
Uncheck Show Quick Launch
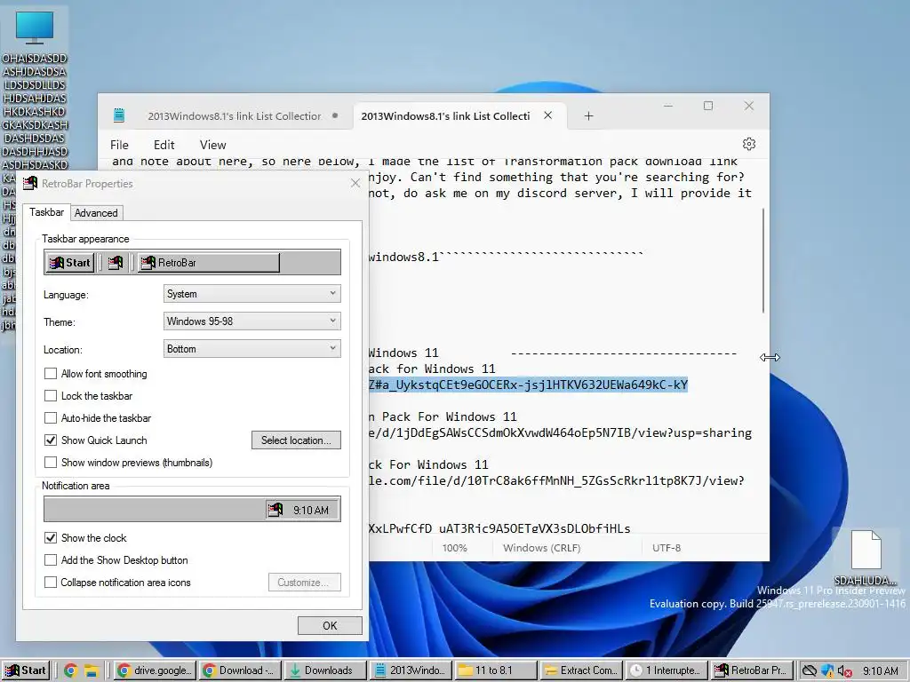click(x=51, y=440)
